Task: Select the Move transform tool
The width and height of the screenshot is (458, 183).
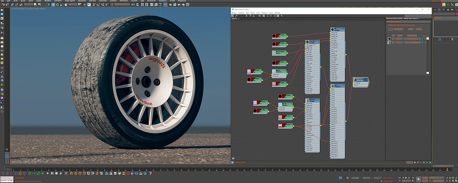Action: click(53, 5)
